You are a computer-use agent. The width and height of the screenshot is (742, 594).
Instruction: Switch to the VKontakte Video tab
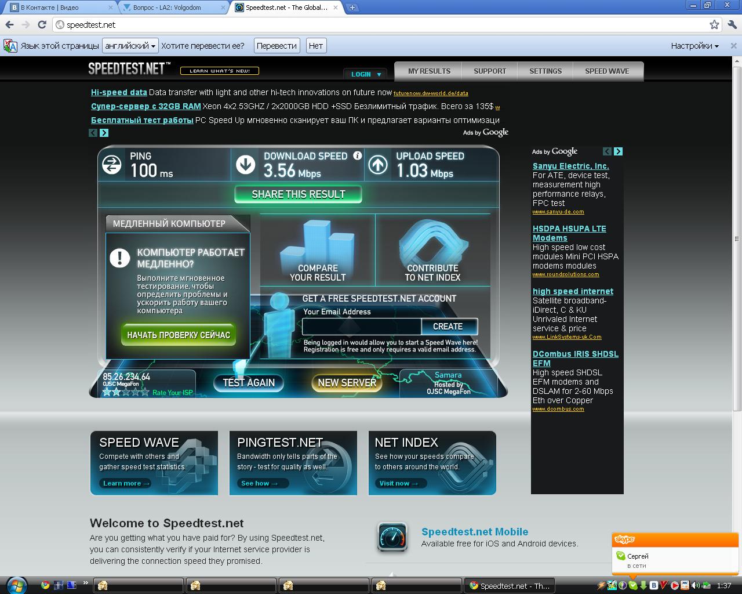click(x=61, y=8)
